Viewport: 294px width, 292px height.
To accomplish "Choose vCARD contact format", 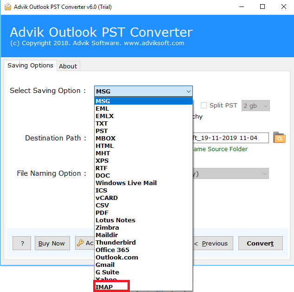I will (143, 198).
